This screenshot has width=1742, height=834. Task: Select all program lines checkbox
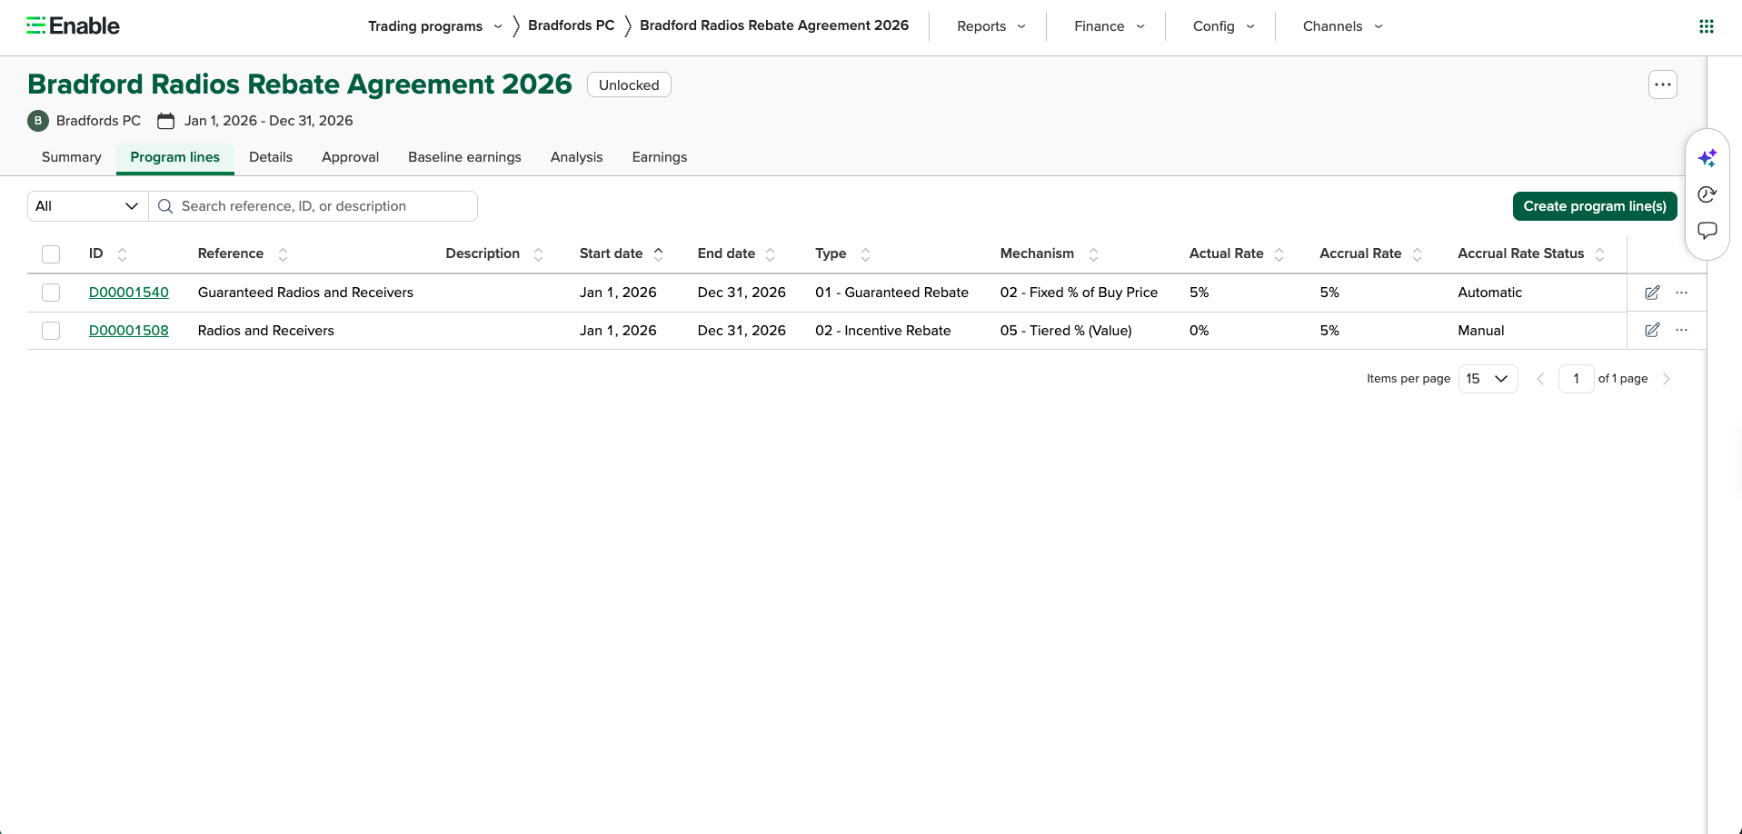coord(51,254)
